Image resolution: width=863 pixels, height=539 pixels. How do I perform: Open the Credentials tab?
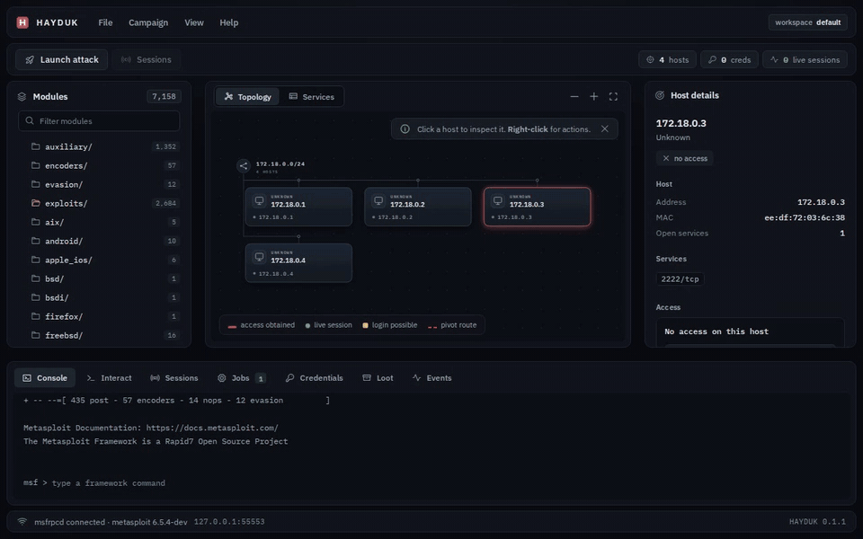(315, 378)
